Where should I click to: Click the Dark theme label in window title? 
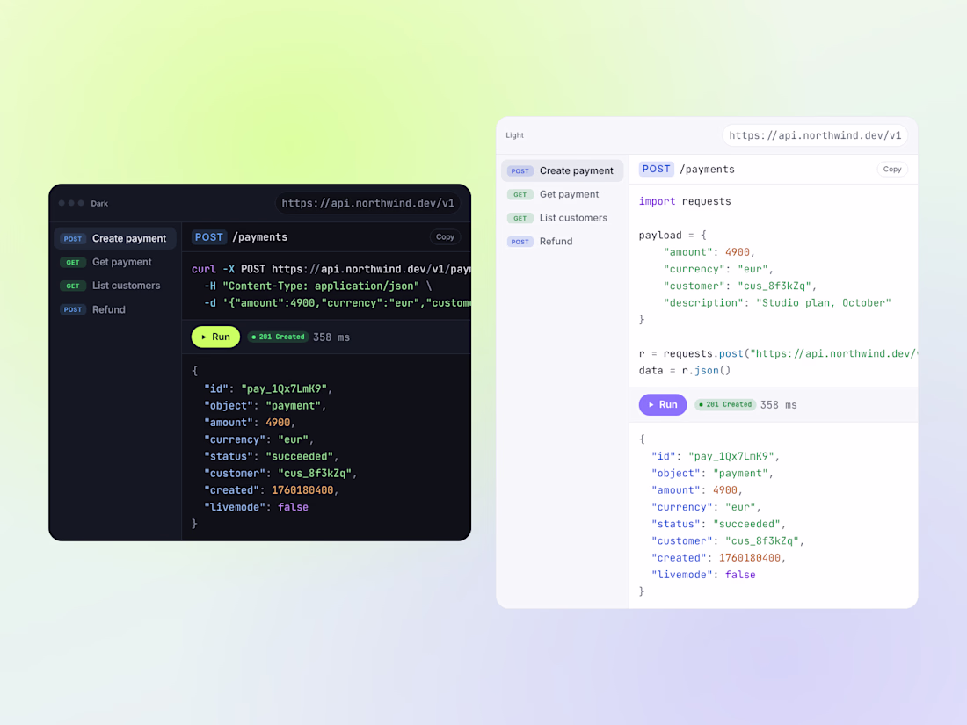pos(99,204)
